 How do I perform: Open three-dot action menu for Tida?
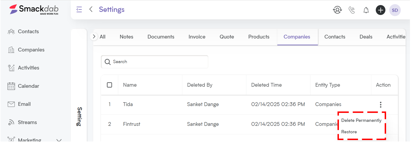(380, 104)
